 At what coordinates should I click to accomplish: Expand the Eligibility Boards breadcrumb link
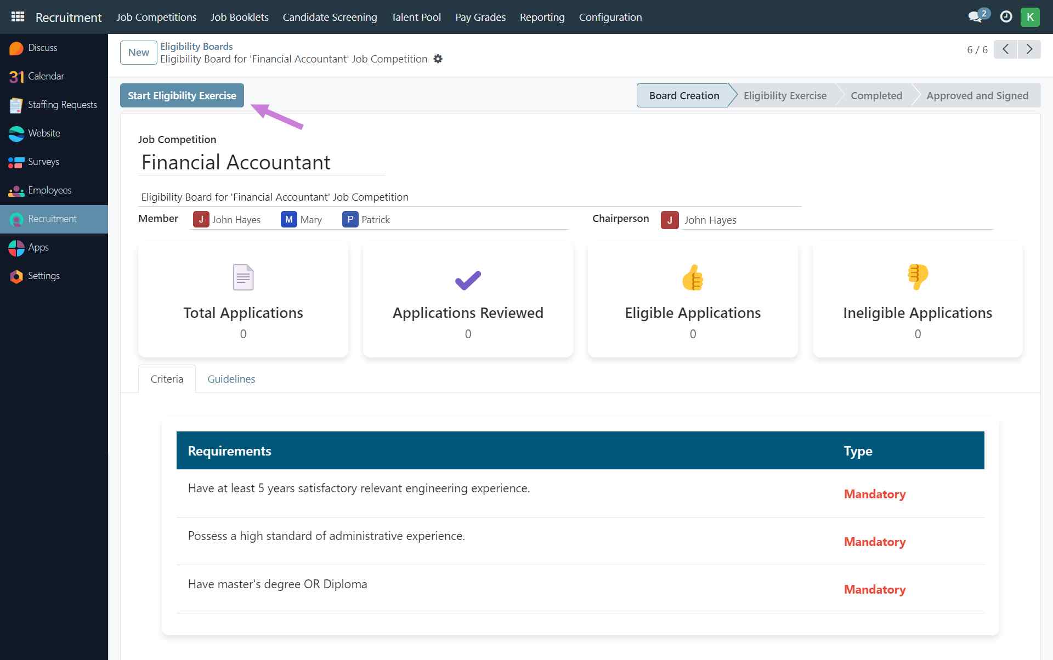pyautogui.click(x=196, y=45)
